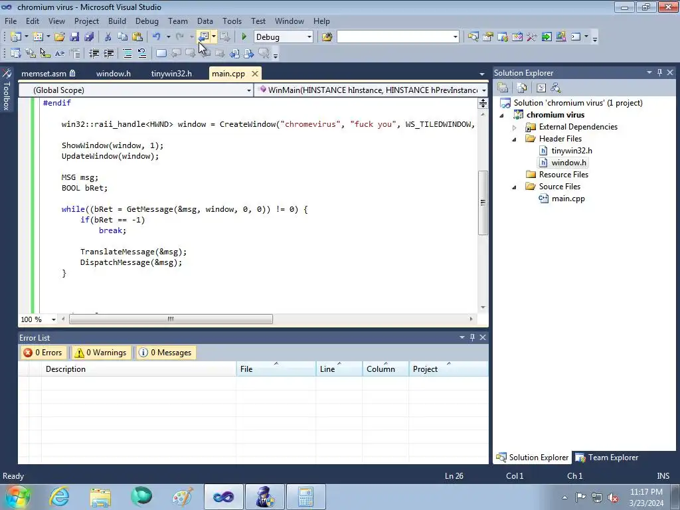Open the Find combo box dropdown arrow

coord(455,37)
